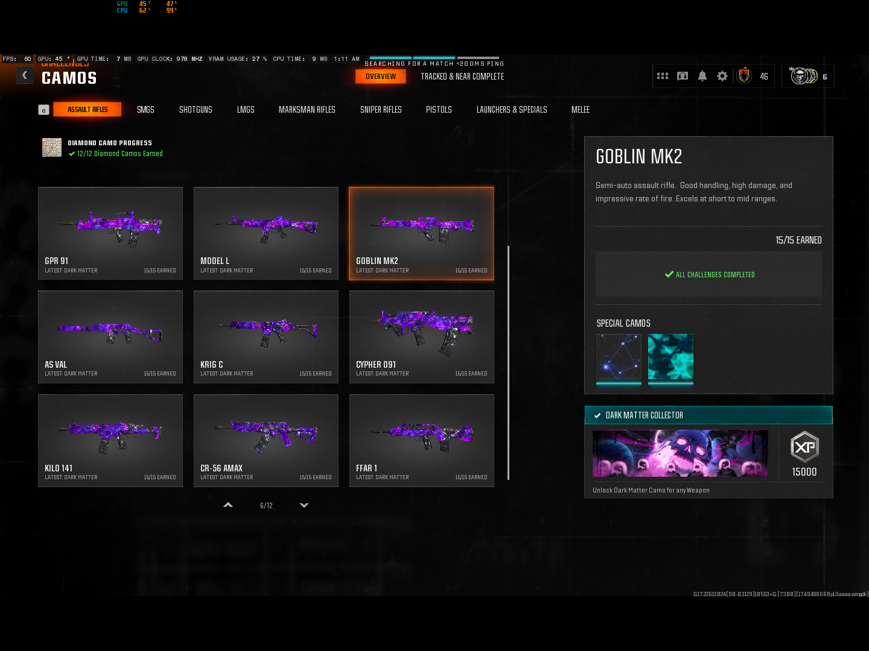This screenshot has width=869, height=651.
Task: Select the teal shark special camo
Action: 670,358
